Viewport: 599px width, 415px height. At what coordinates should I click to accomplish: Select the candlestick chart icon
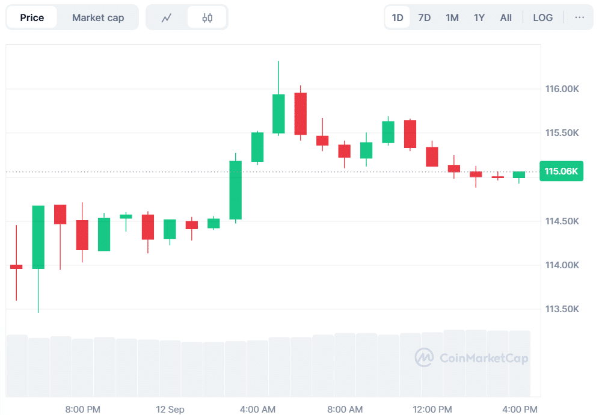coord(207,17)
